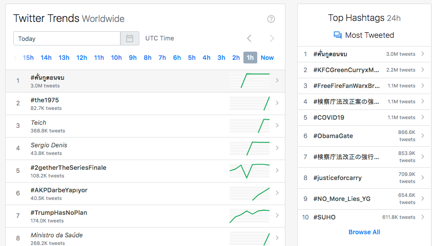Click the Today date input field

click(67, 38)
